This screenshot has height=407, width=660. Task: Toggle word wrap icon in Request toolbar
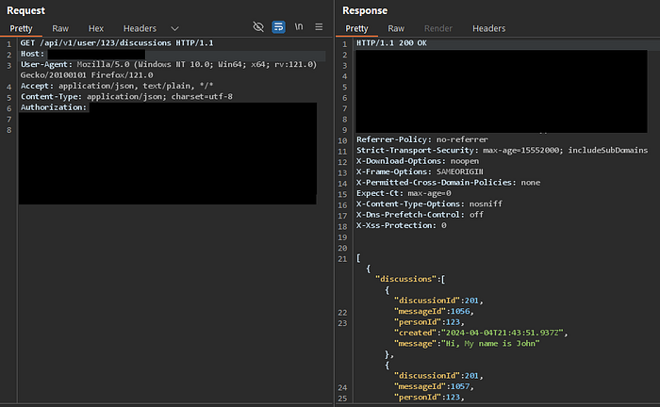click(278, 27)
